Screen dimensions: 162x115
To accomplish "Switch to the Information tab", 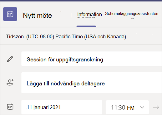I will pos(89,14).
